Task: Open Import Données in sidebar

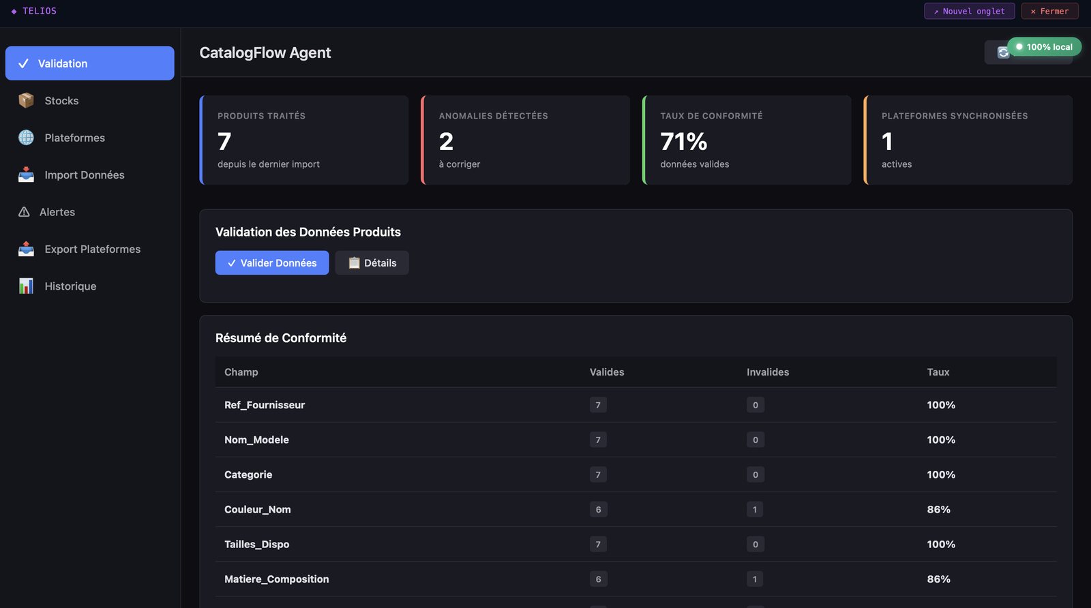Action: [x=90, y=174]
